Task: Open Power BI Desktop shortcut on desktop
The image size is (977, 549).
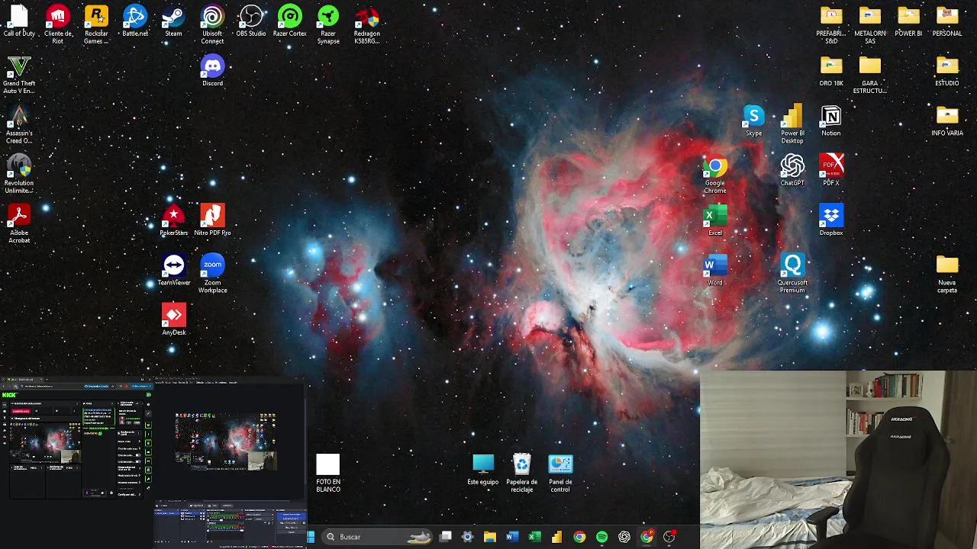Action: (x=792, y=124)
